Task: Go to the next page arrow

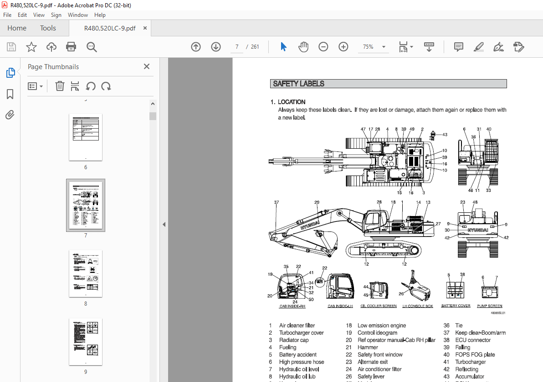Action: coord(216,47)
